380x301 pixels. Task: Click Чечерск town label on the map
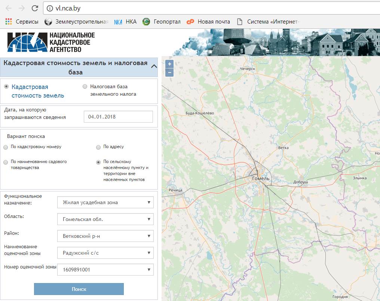(247, 68)
